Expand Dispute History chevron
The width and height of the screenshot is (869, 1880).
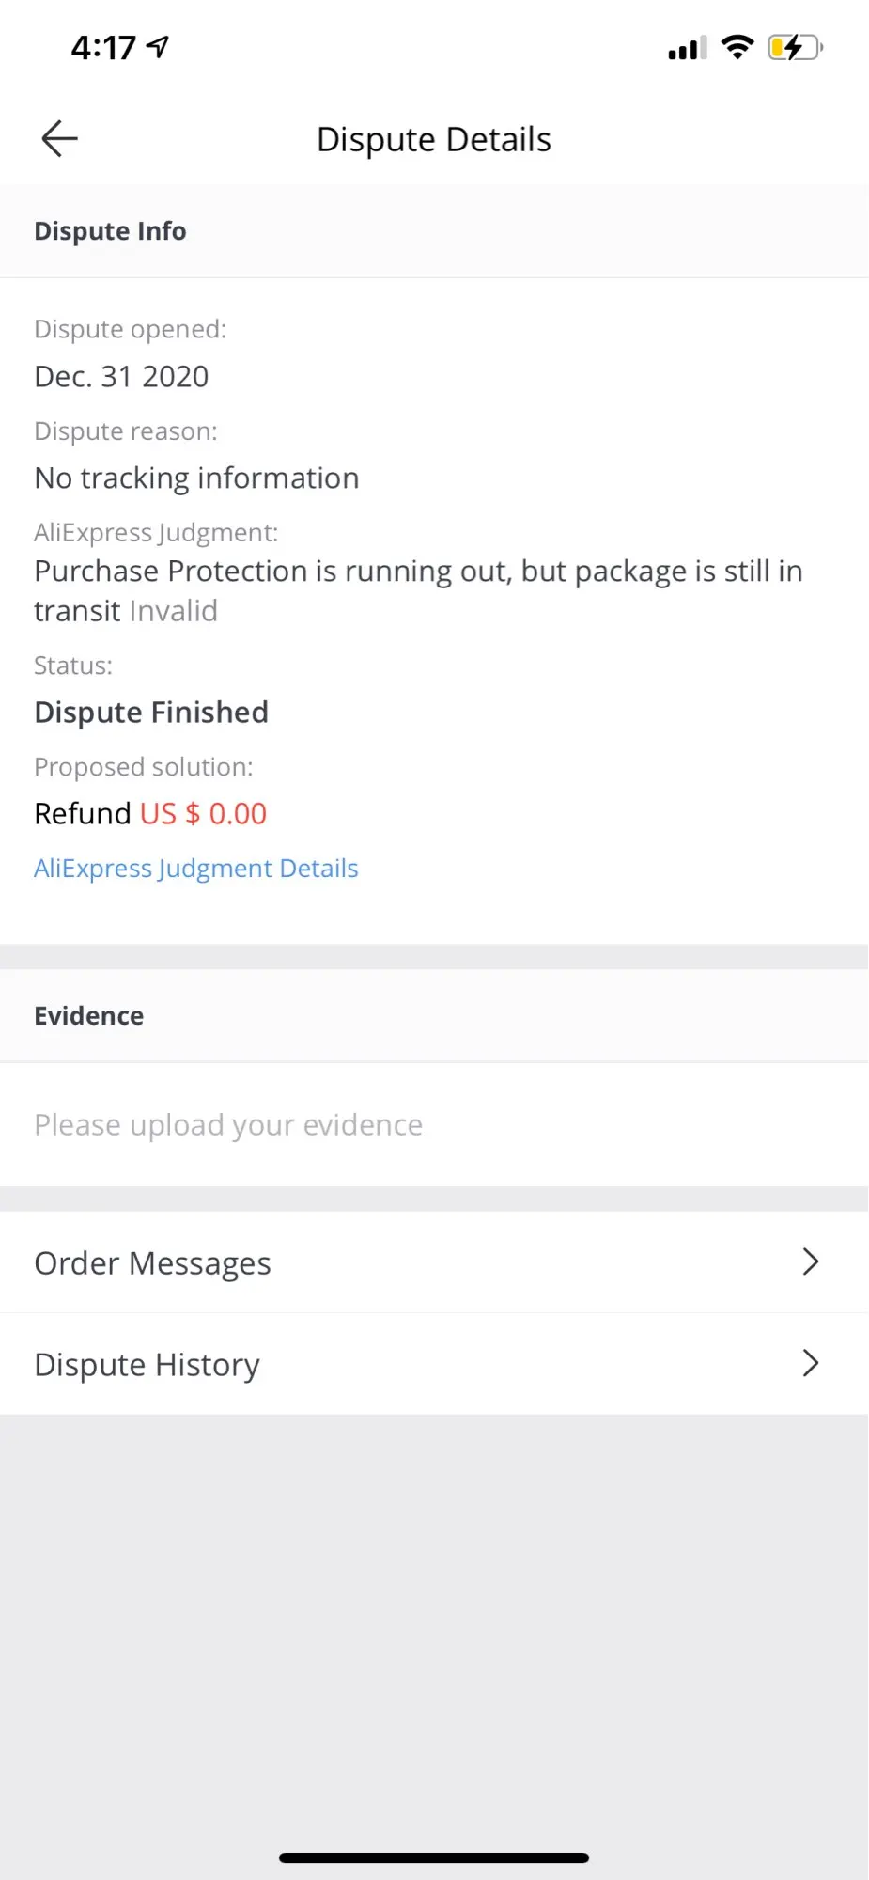click(811, 1363)
